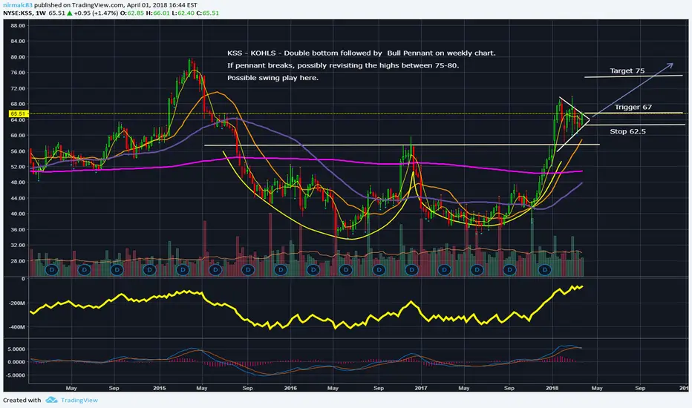Click the 'If pennant breaks' annotation line
Viewport: 692px width, 408px height.
(343, 65)
